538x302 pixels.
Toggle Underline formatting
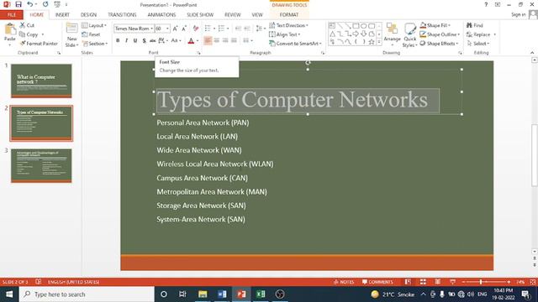click(135, 41)
